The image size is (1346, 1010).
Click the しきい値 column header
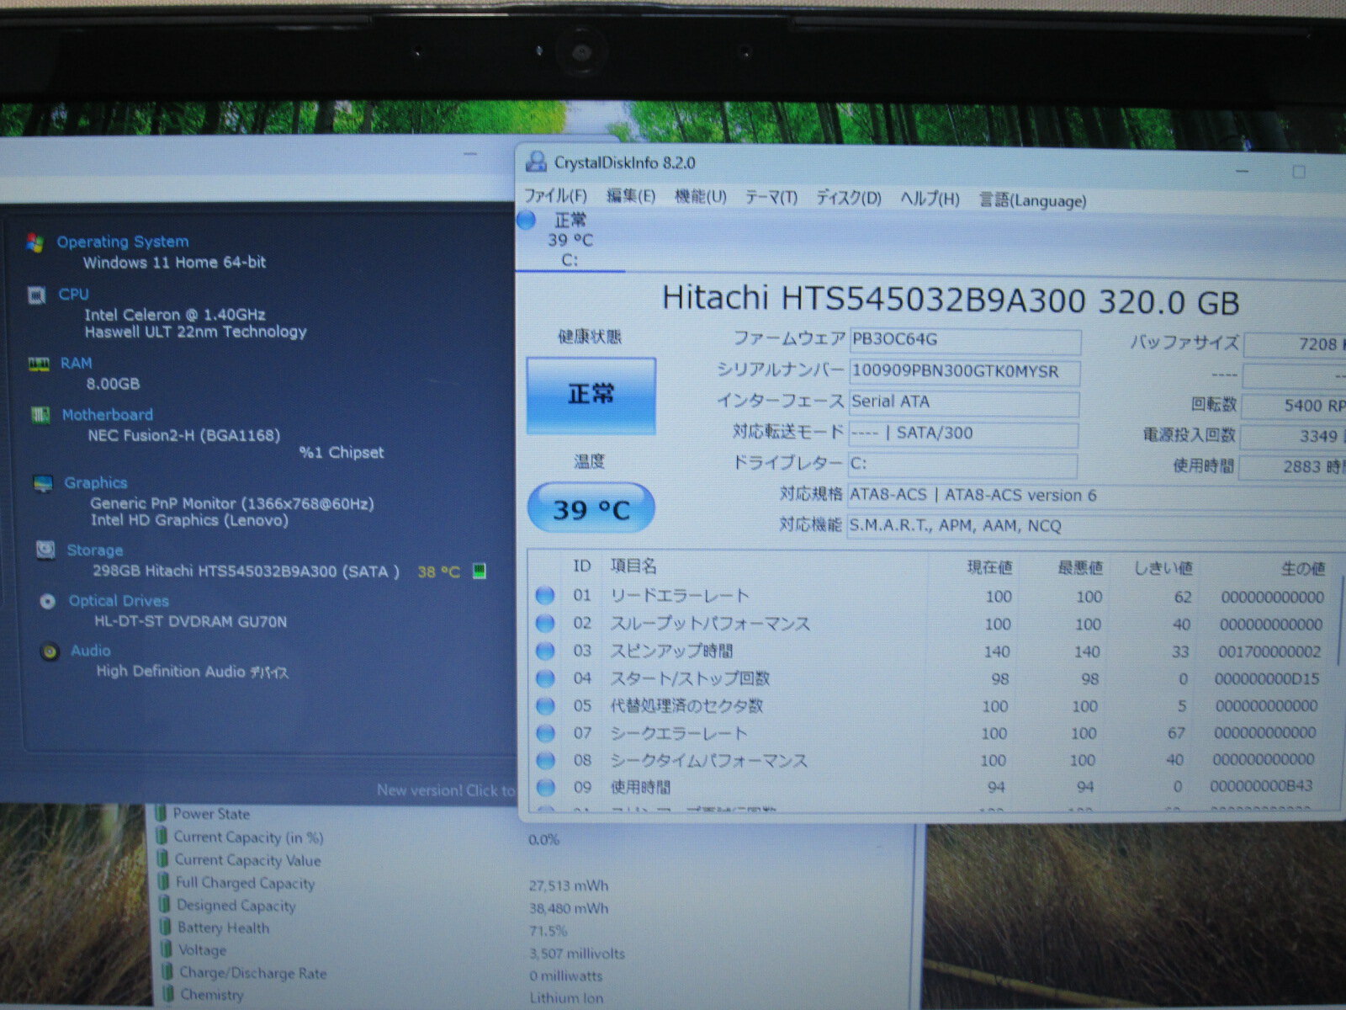point(1163,569)
